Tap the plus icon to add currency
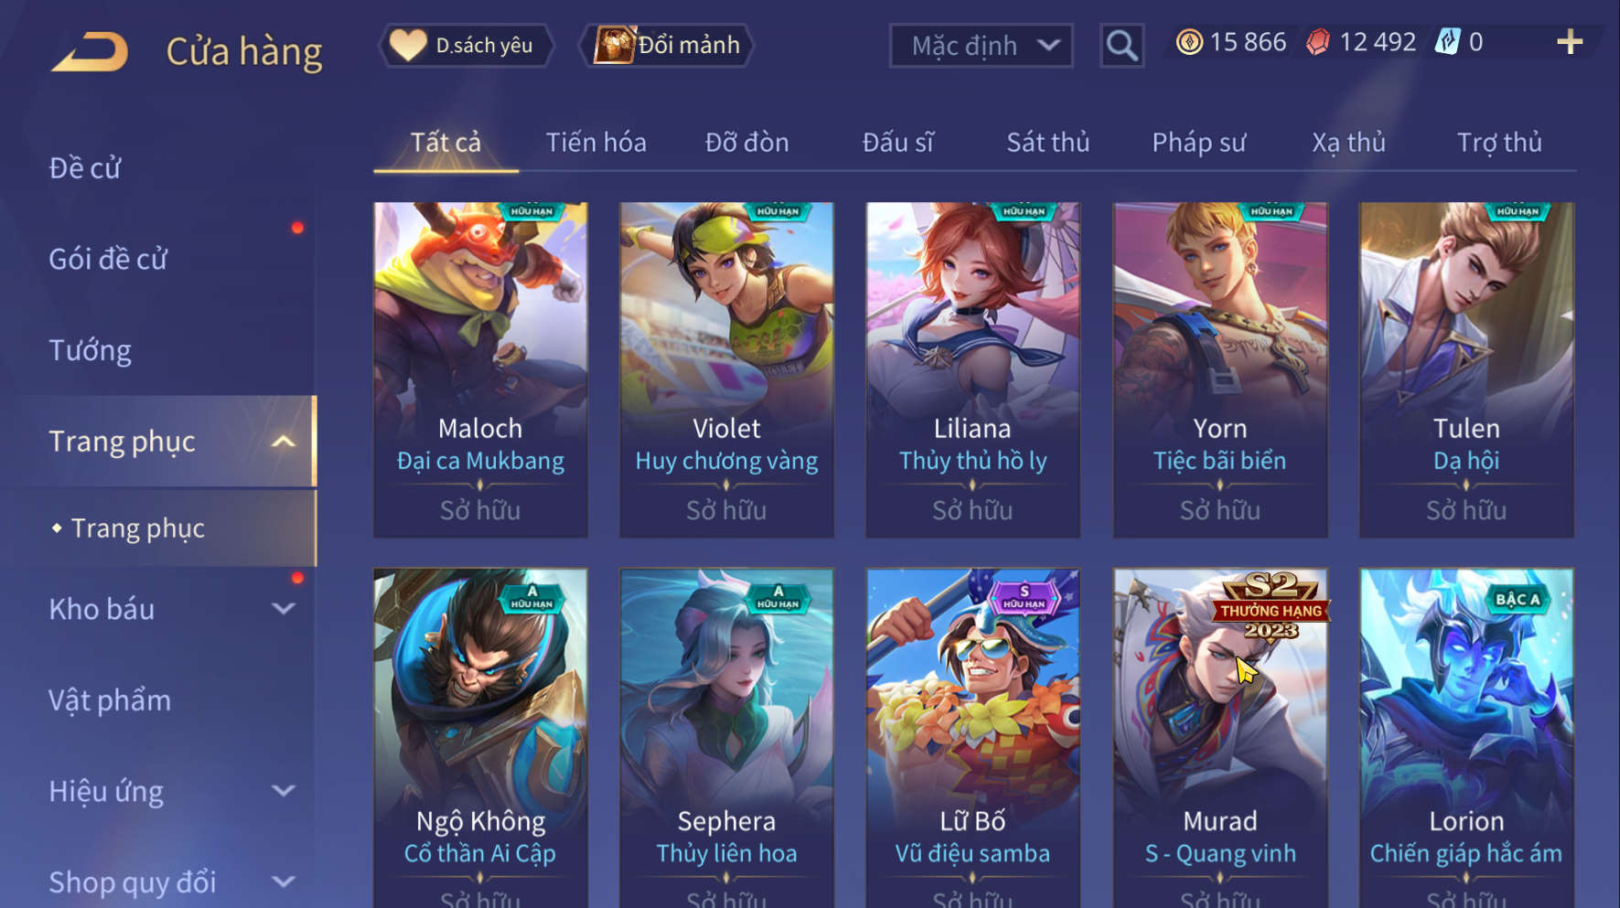This screenshot has height=908, width=1620. tap(1570, 42)
